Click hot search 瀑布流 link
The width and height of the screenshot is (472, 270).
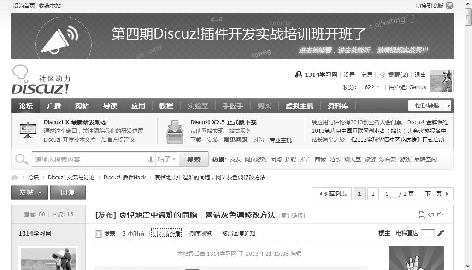pyautogui.click(x=387, y=159)
